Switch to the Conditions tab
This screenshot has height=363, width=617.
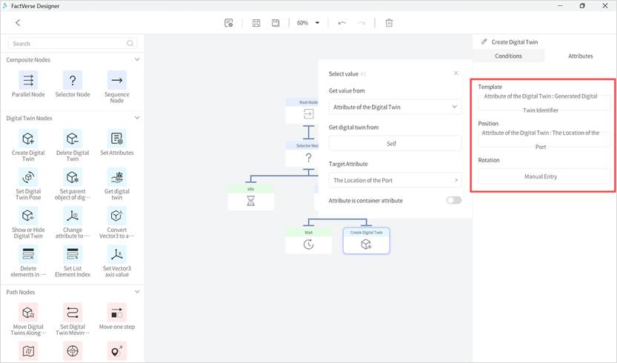pos(508,56)
